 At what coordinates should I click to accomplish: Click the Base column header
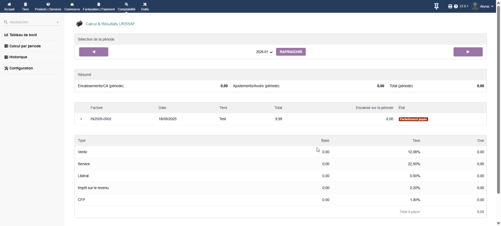pos(325,141)
